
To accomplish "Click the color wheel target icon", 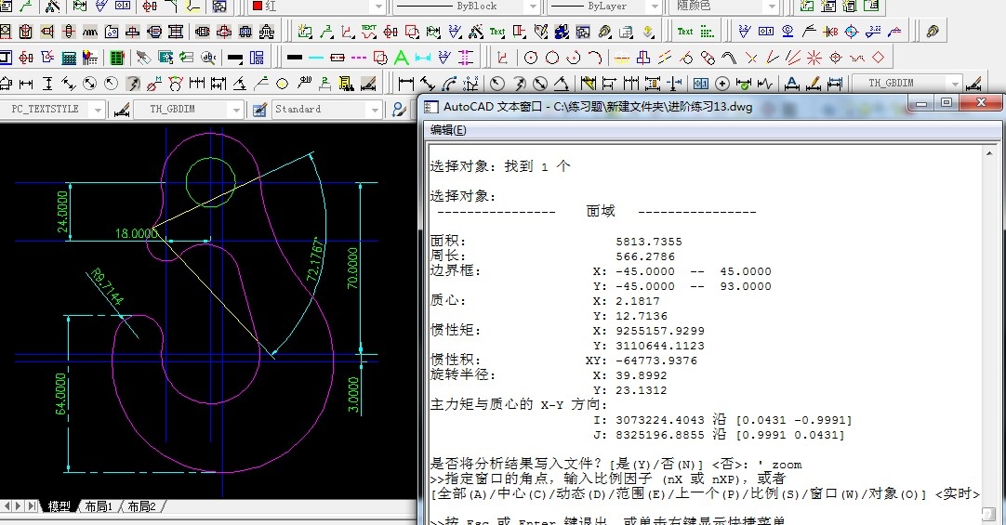I will (852, 32).
